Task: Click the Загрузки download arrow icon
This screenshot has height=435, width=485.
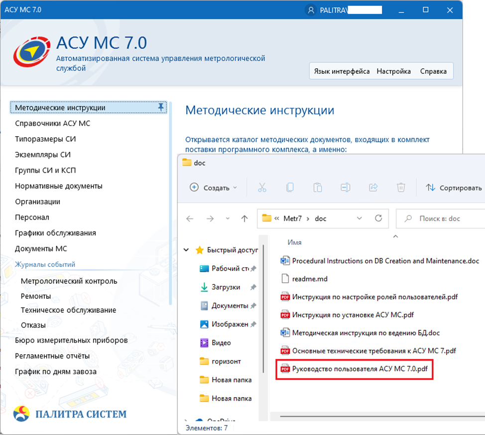Action: click(x=204, y=287)
